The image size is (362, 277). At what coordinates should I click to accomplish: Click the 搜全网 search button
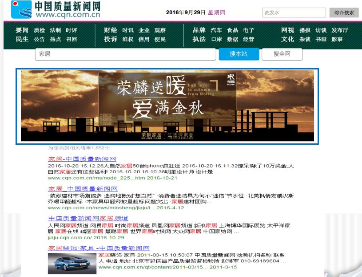(282, 54)
